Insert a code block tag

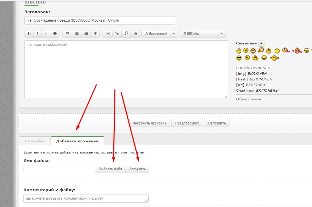(68, 34)
